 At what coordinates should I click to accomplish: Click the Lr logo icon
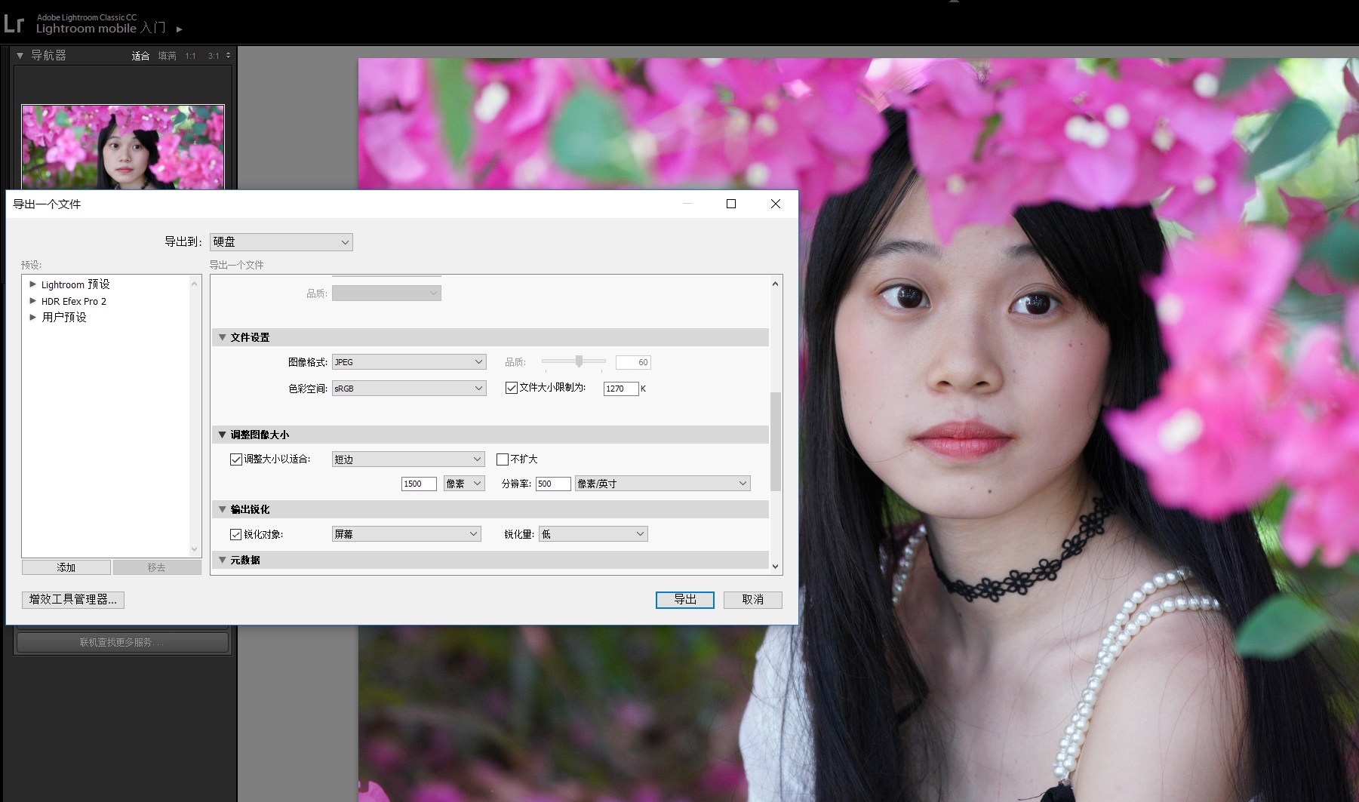tap(14, 23)
